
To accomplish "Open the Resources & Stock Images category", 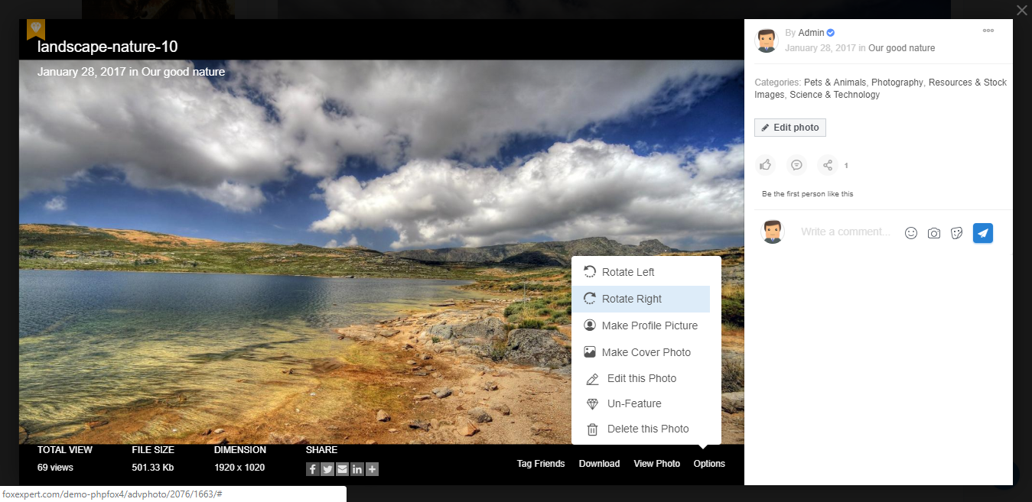I will (x=881, y=89).
